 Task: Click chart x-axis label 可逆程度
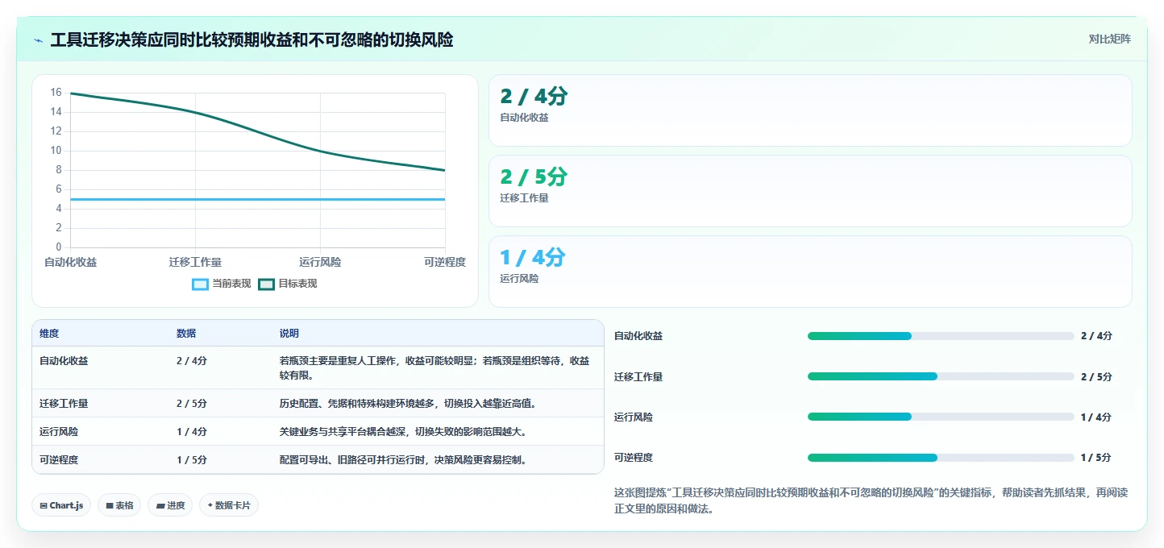pos(445,262)
